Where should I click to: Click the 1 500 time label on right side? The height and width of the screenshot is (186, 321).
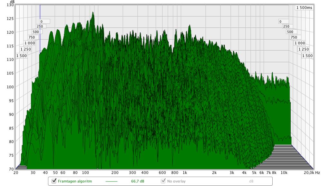307,56
